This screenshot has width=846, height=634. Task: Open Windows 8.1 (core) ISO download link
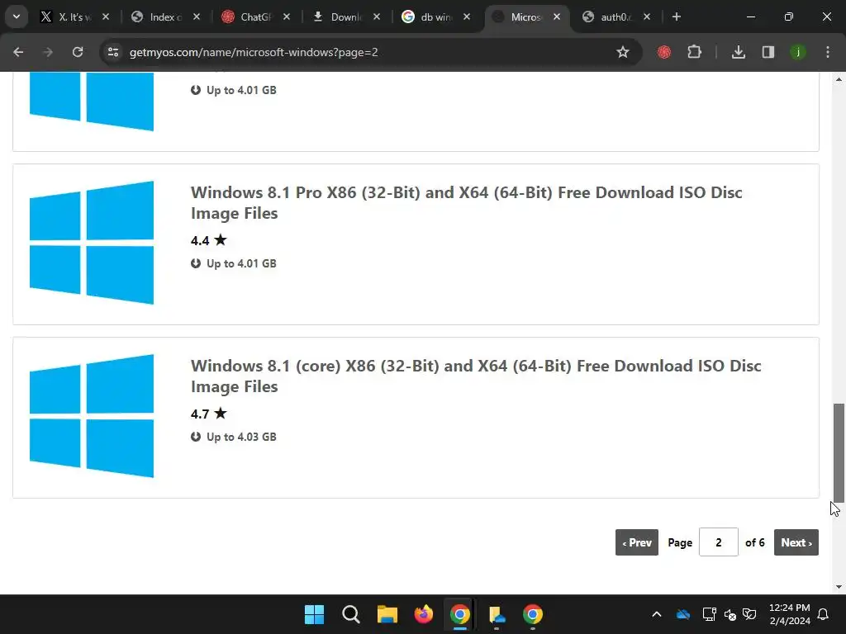pyautogui.click(x=476, y=376)
